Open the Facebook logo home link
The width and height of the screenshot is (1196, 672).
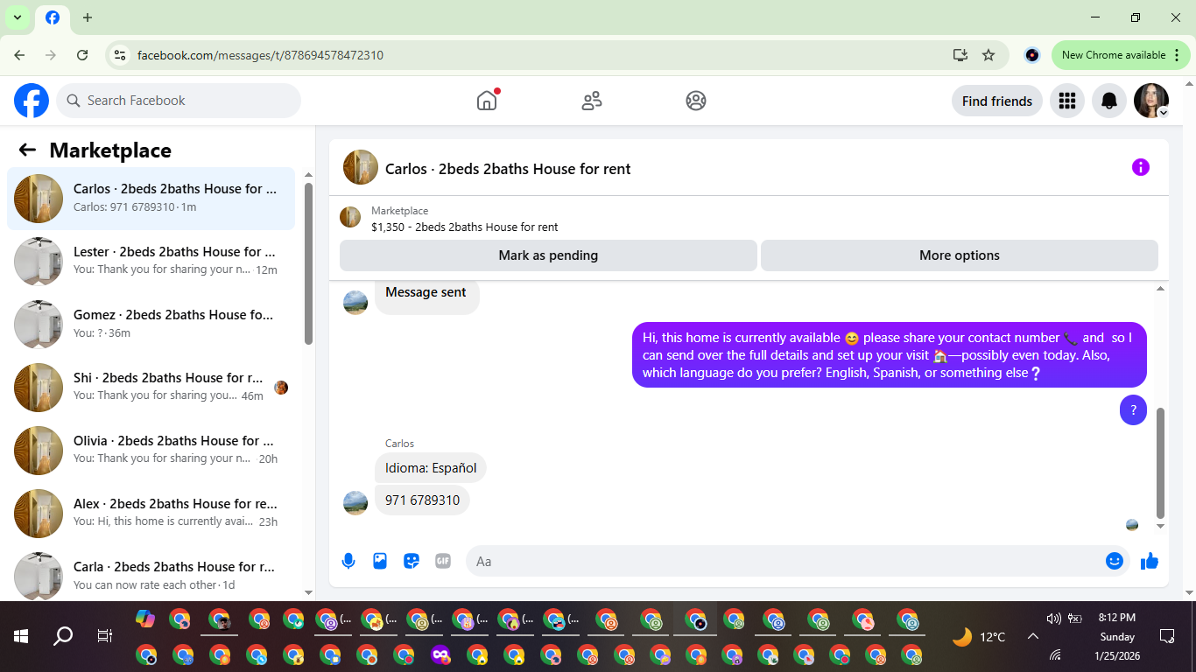pyautogui.click(x=32, y=101)
